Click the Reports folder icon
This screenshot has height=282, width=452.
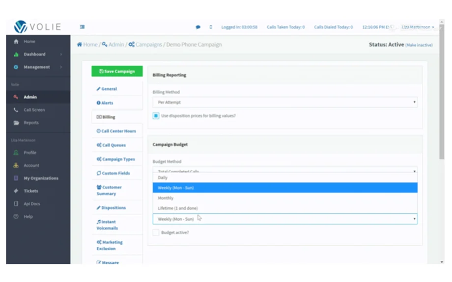tap(16, 123)
